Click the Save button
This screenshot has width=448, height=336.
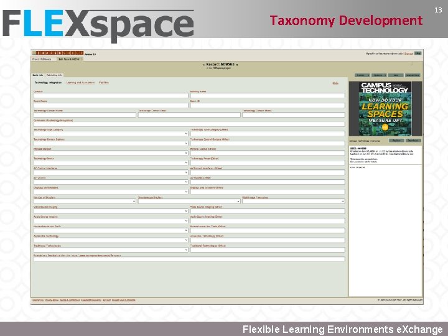pyautogui.click(x=396, y=75)
